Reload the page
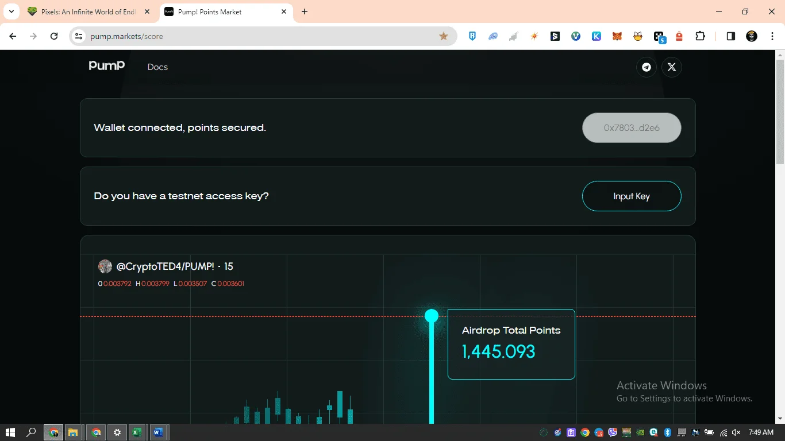Image resolution: width=785 pixels, height=441 pixels. click(54, 36)
